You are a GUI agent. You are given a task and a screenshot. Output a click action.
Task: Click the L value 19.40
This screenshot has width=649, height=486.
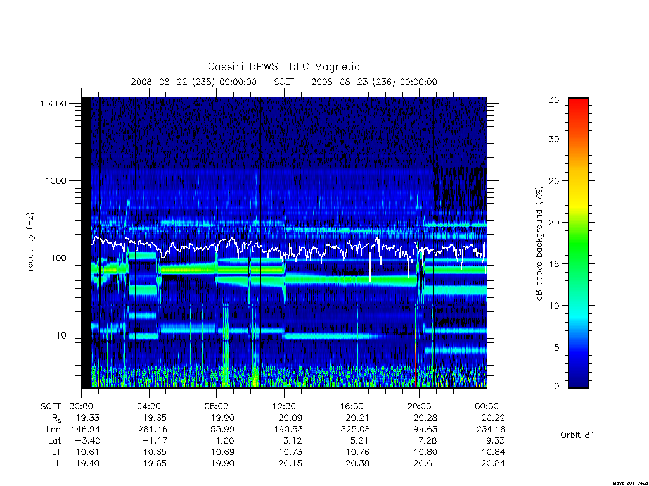click(87, 464)
